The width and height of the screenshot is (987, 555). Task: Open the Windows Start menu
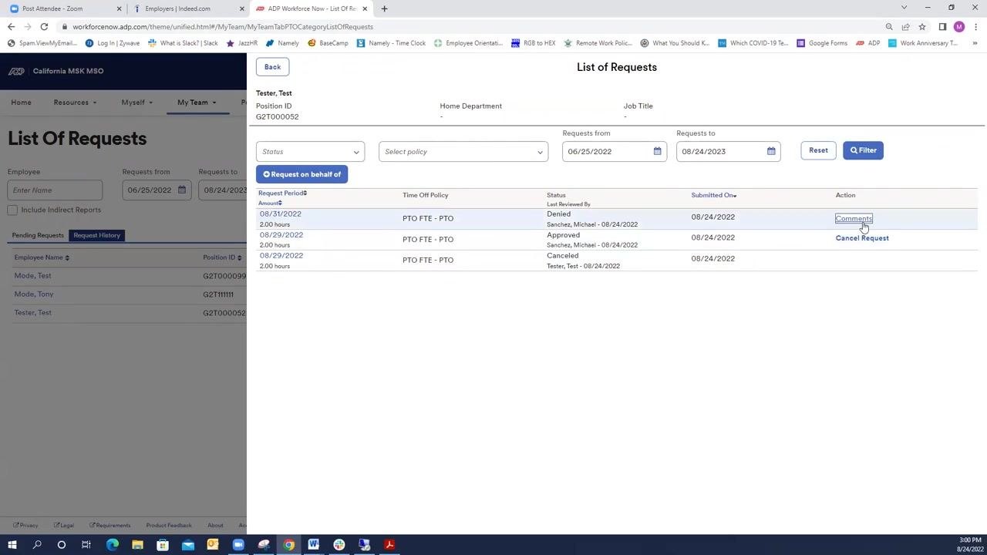[12, 545]
